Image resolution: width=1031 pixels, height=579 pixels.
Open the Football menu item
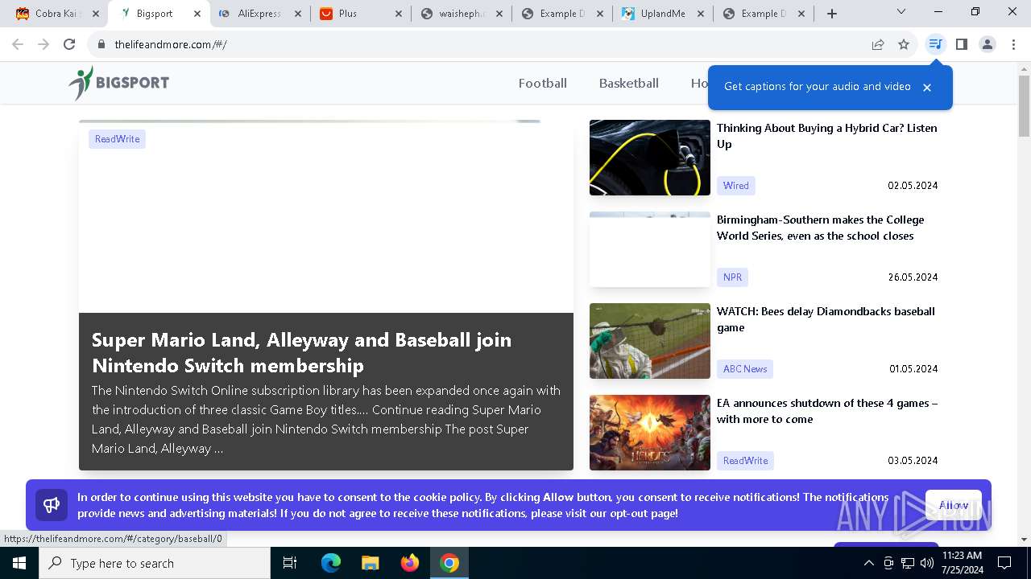point(543,83)
